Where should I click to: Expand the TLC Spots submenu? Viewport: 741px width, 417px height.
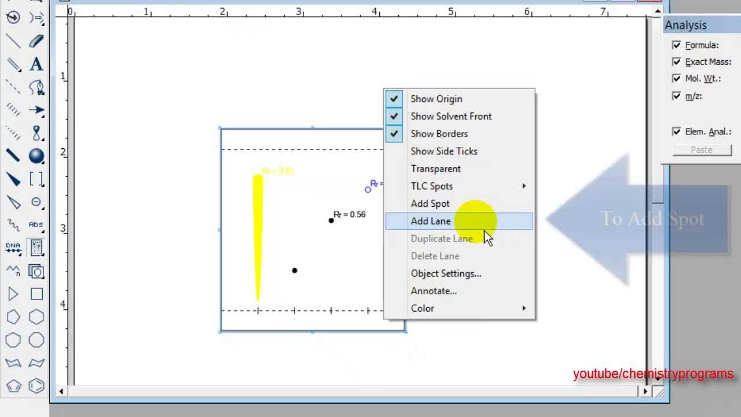pyautogui.click(x=459, y=186)
